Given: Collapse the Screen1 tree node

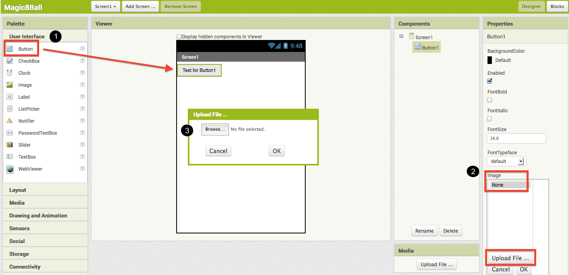Looking at the screenshot, I should (x=401, y=36).
